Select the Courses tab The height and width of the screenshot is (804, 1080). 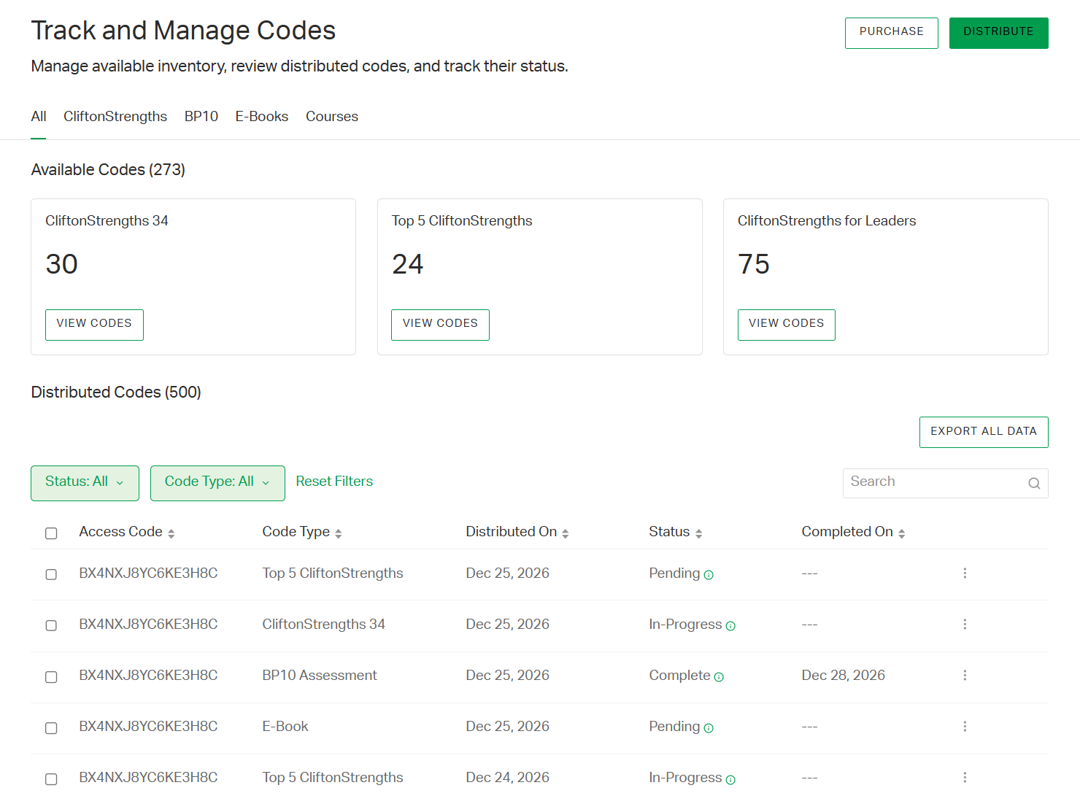[x=332, y=117]
